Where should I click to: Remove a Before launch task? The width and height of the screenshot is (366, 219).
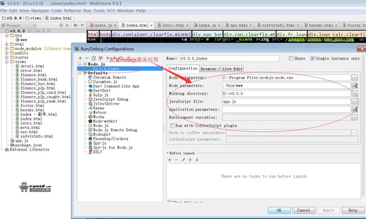[177, 160]
